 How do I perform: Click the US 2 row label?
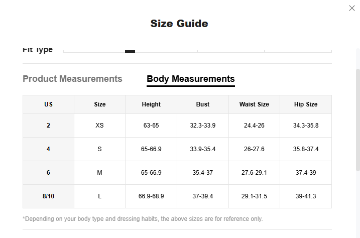pyautogui.click(x=48, y=126)
